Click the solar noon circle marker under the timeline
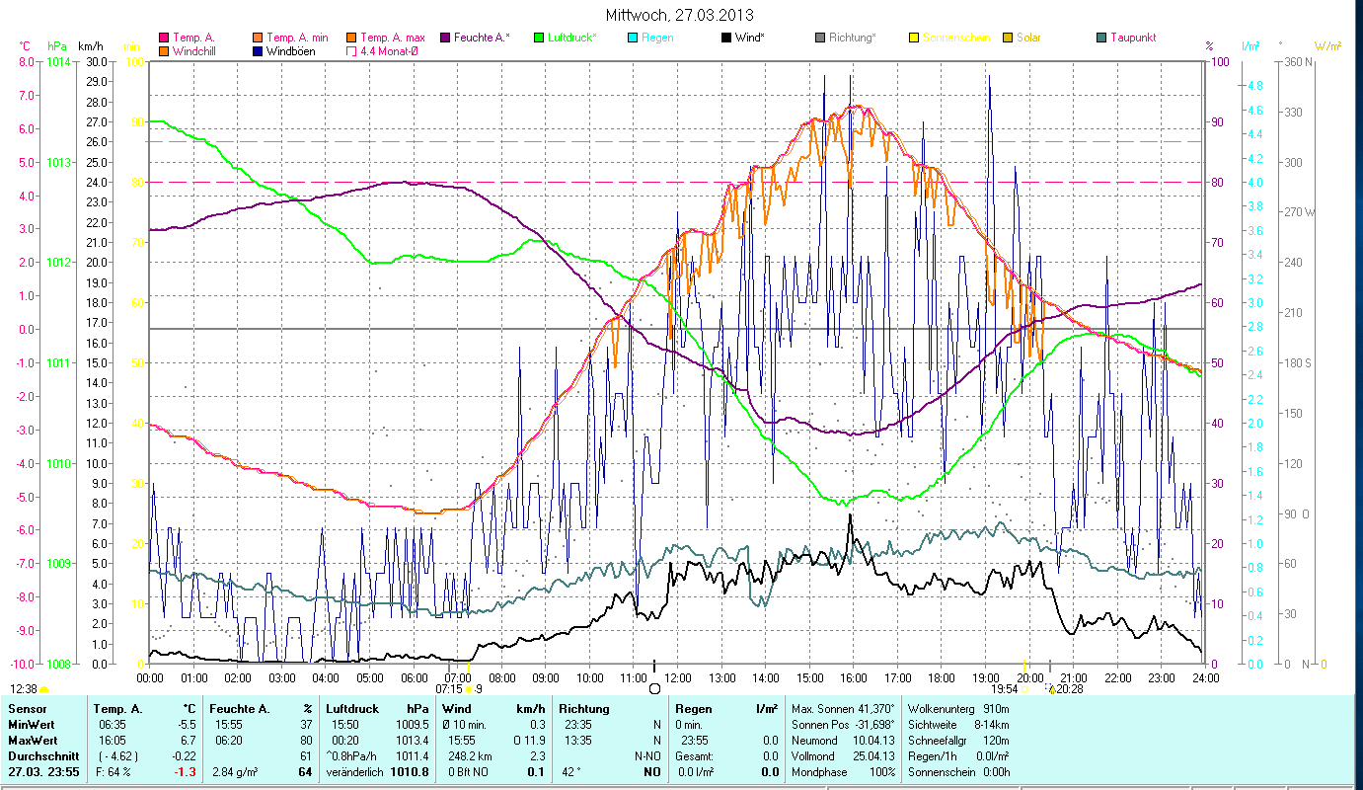The height and width of the screenshot is (790, 1363). click(654, 688)
